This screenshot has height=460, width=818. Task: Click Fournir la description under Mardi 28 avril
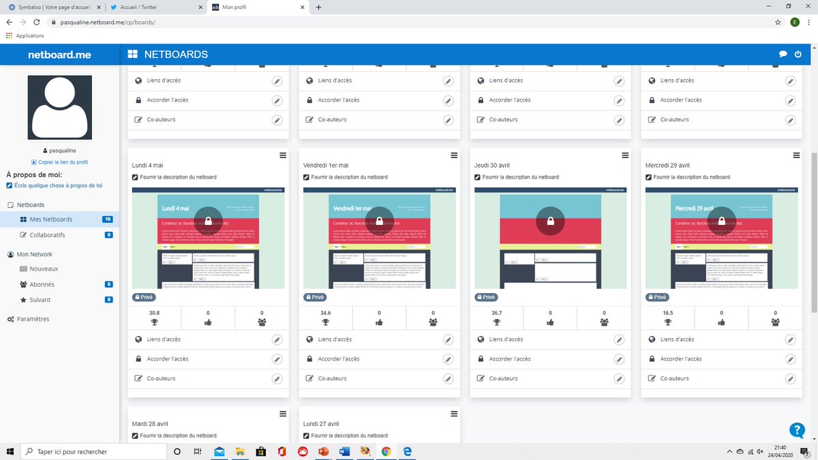click(175, 435)
